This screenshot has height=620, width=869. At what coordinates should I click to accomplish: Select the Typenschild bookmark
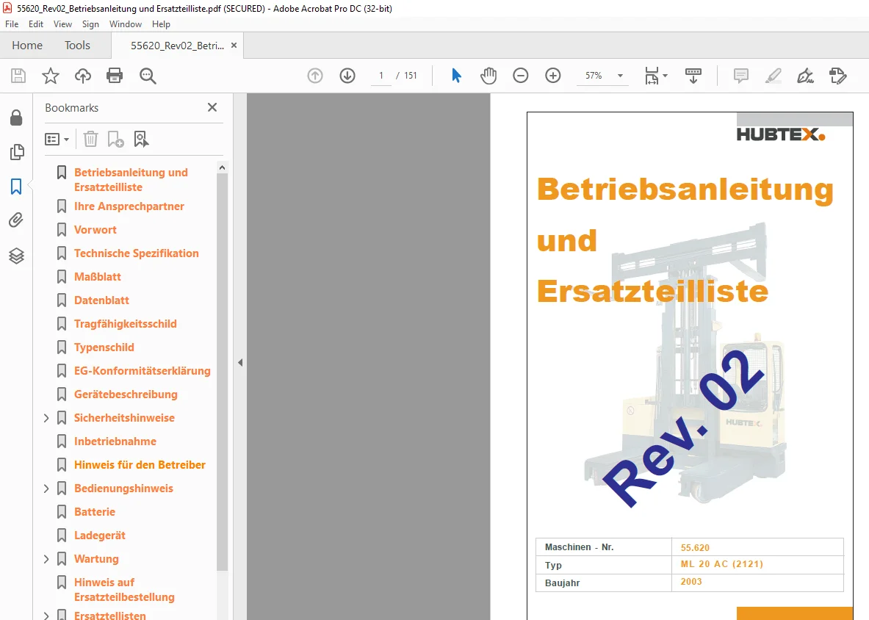point(104,347)
